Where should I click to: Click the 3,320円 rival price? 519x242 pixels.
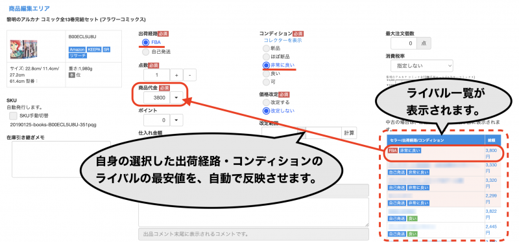[x=491, y=183]
